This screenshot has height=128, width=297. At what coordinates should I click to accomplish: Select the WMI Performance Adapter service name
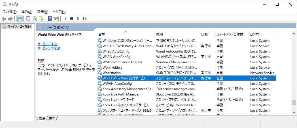[x=122, y=62]
